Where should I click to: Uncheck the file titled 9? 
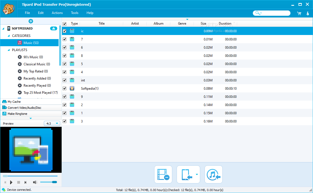[64, 96]
